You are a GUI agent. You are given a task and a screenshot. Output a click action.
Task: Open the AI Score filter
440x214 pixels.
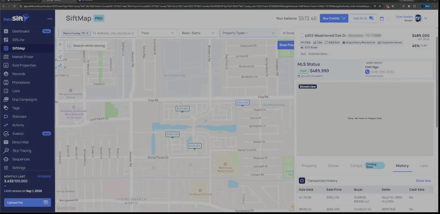(287, 33)
